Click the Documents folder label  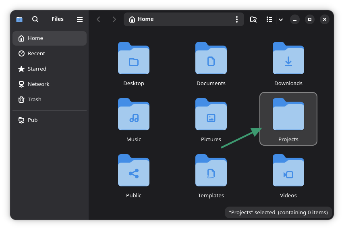[x=211, y=84]
